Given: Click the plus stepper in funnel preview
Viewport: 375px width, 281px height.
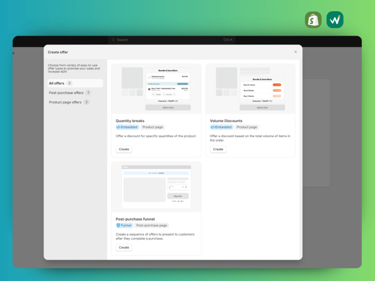Looking at the screenshot, I should (186, 187).
